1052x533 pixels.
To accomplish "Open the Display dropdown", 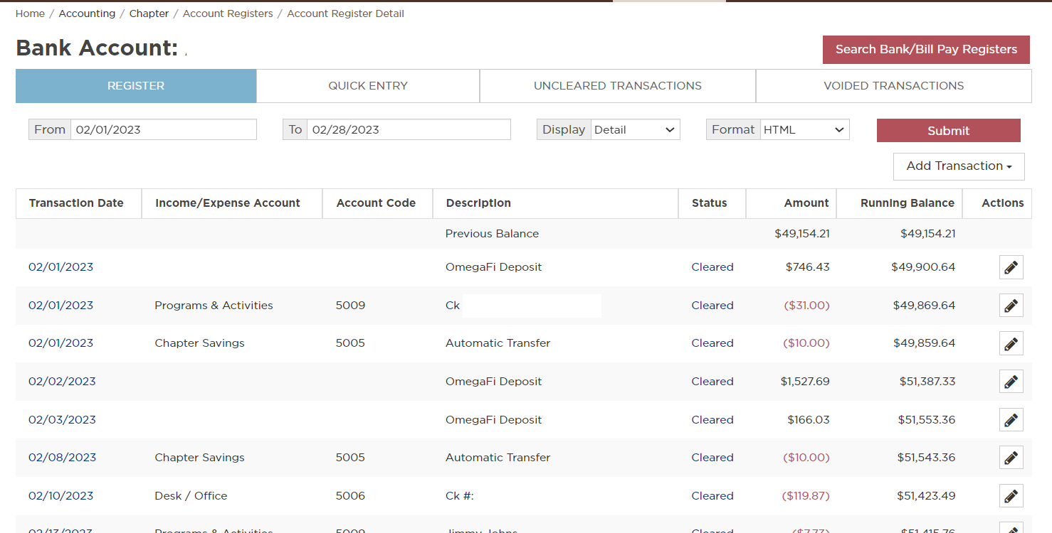I will [x=635, y=129].
